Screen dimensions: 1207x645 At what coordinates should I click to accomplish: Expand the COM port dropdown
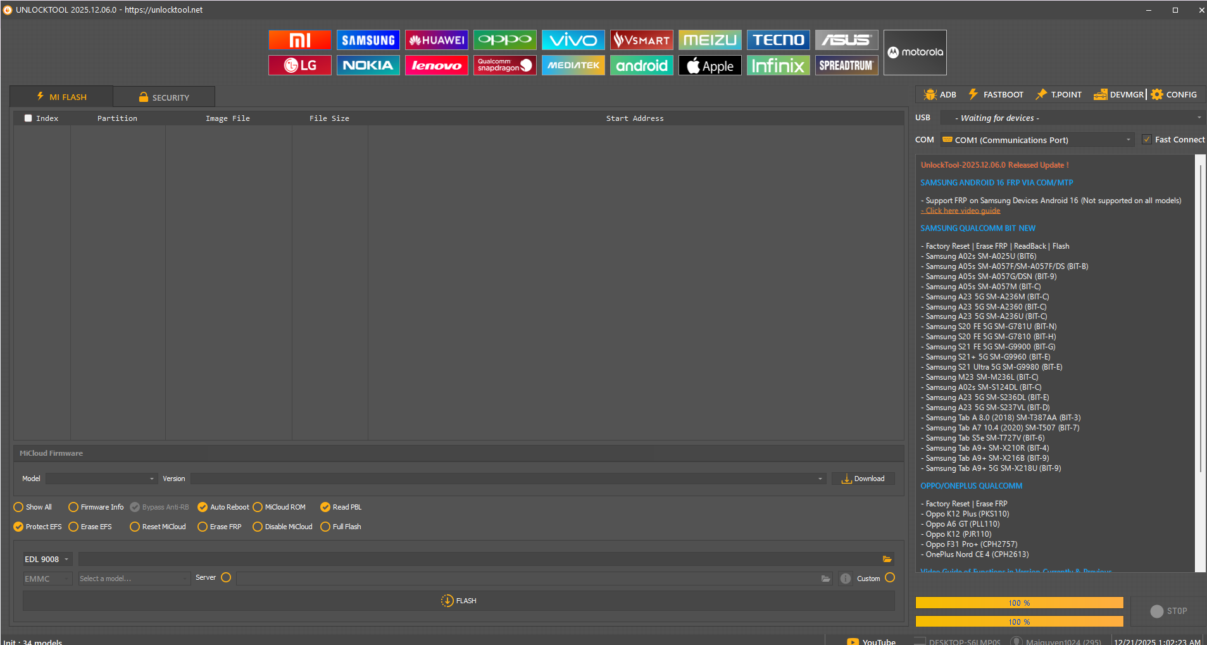coord(1128,140)
